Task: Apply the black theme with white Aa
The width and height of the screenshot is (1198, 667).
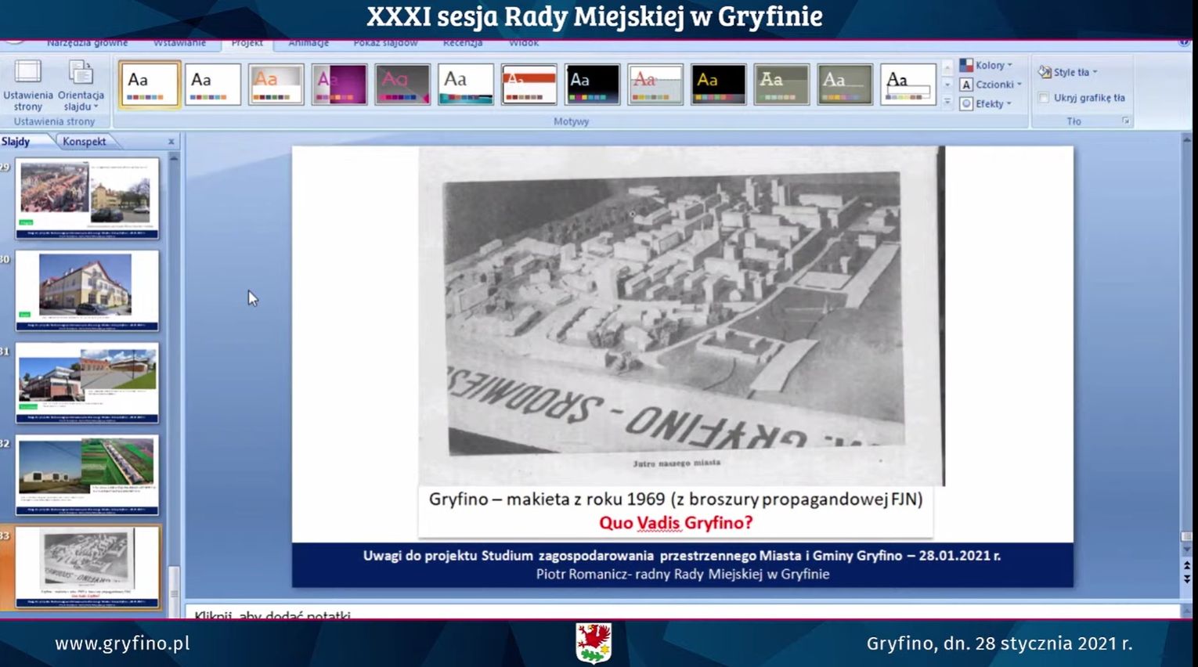Action: (x=592, y=85)
